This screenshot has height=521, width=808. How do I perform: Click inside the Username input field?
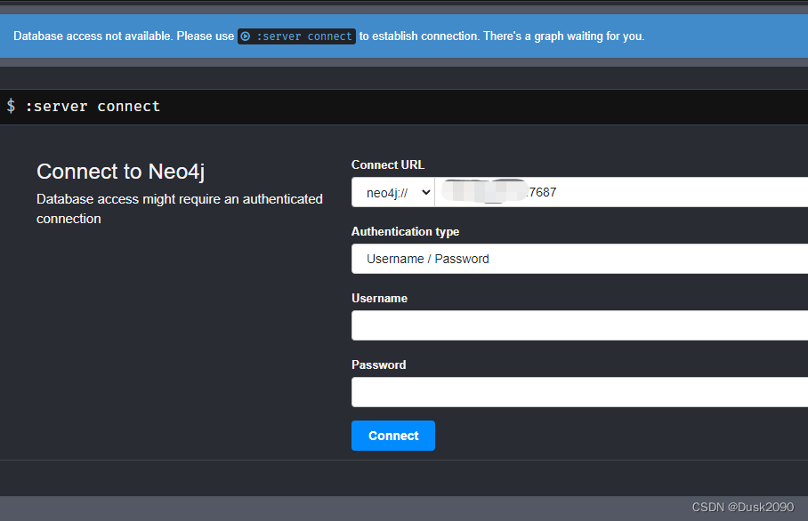(x=578, y=325)
